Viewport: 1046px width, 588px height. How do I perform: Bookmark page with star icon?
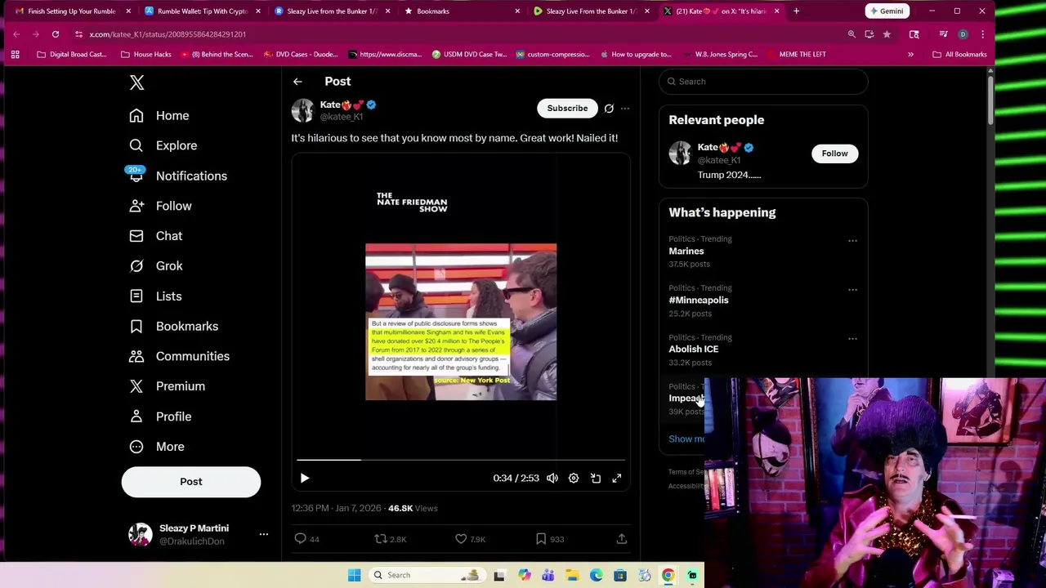(887, 34)
